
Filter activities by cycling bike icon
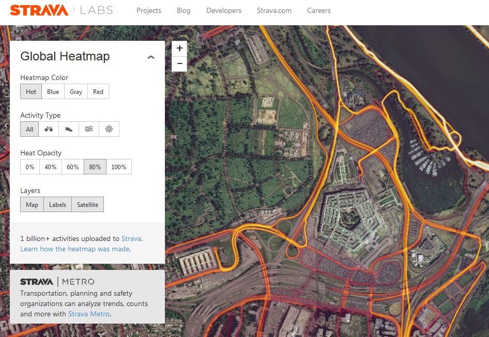tap(49, 129)
